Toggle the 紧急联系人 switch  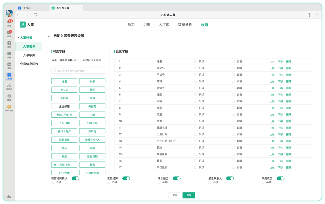pos(230,178)
